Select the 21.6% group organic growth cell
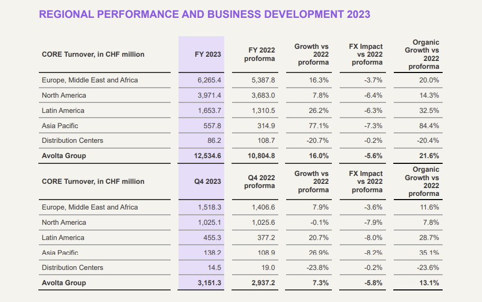Image resolution: width=482 pixels, height=302 pixels. tap(429, 156)
